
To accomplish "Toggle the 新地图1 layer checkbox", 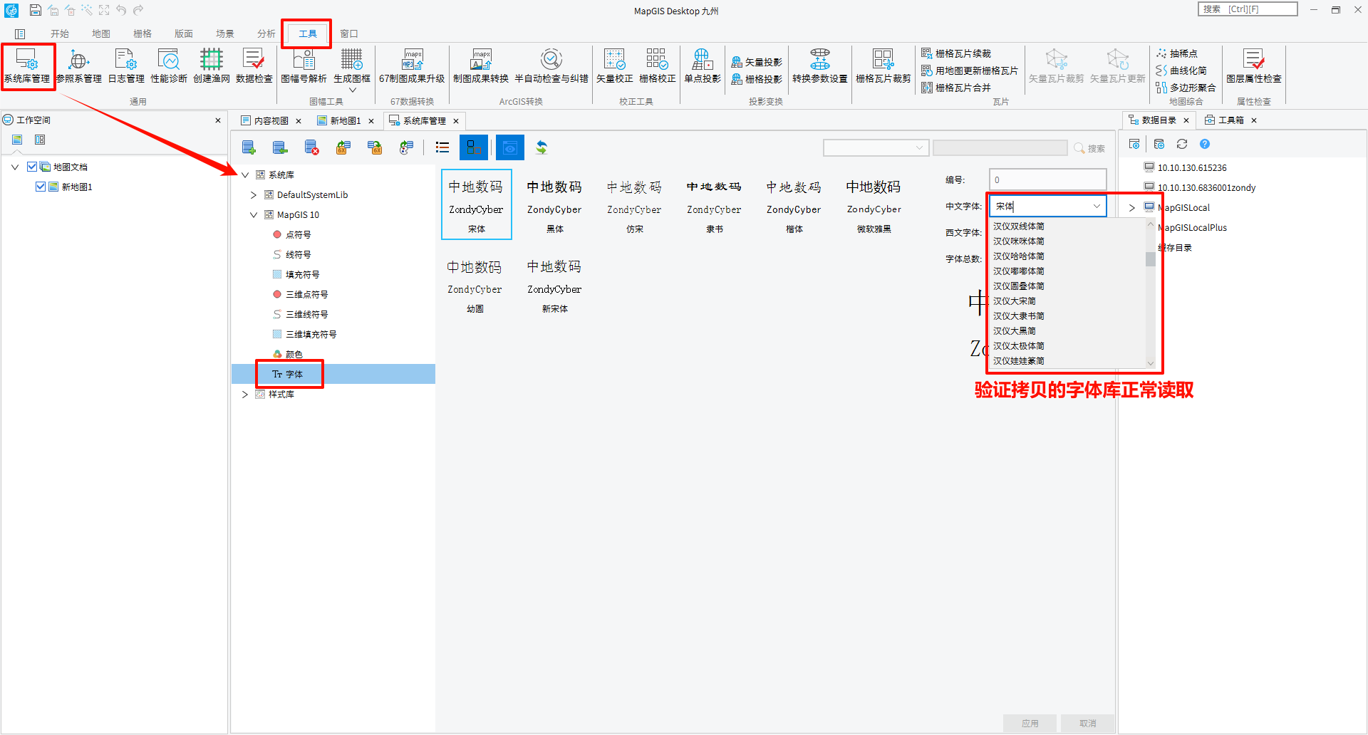I will click(x=41, y=187).
